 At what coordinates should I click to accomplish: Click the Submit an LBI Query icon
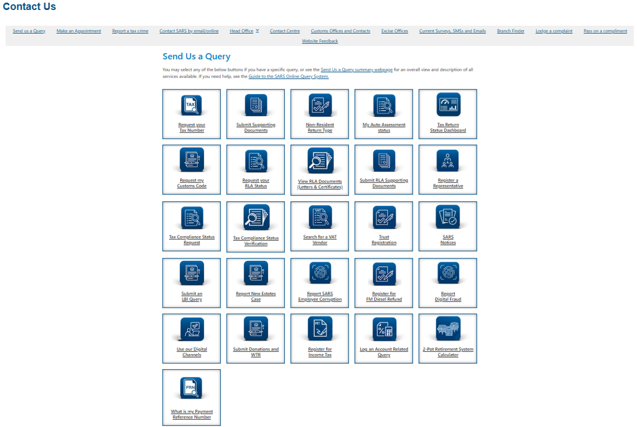click(191, 274)
